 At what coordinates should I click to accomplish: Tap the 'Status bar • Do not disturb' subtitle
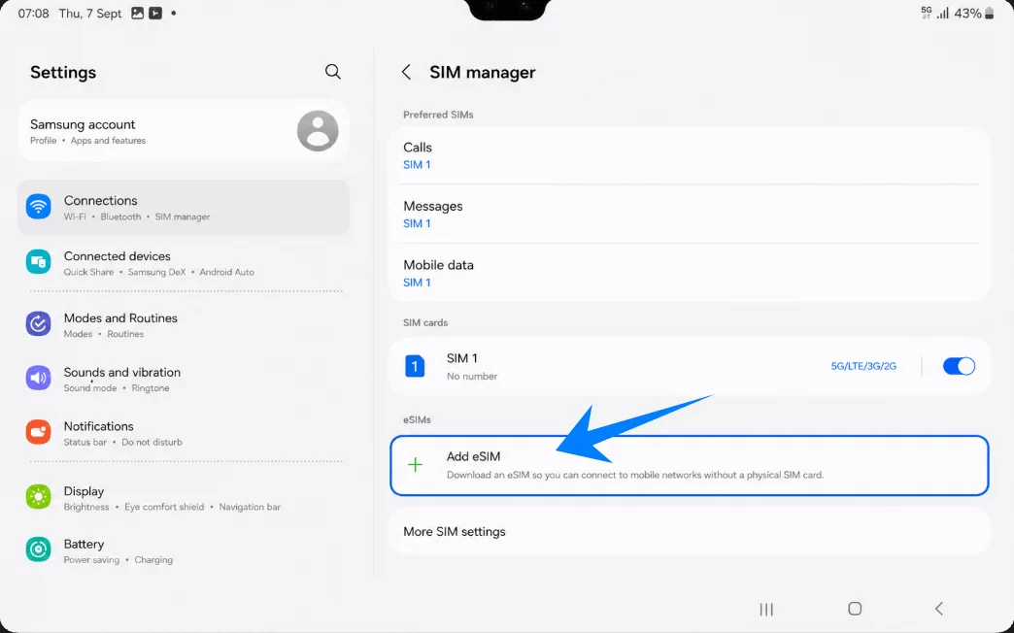(x=123, y=442)
